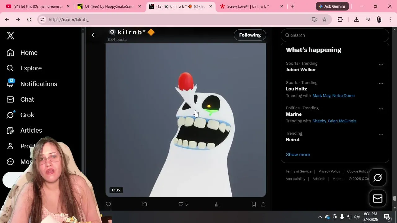Screen dimensions: 397x223
Task: Close the Screw Love tab
Action: (x=282, y=6)
